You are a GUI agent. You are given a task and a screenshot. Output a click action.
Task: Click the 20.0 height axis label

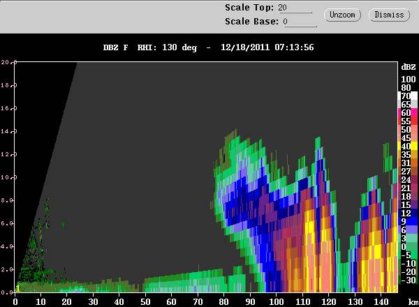[8, 62]
